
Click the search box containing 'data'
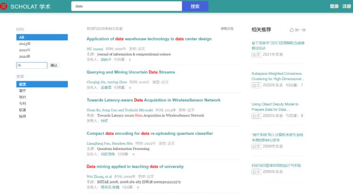point(126,6)
